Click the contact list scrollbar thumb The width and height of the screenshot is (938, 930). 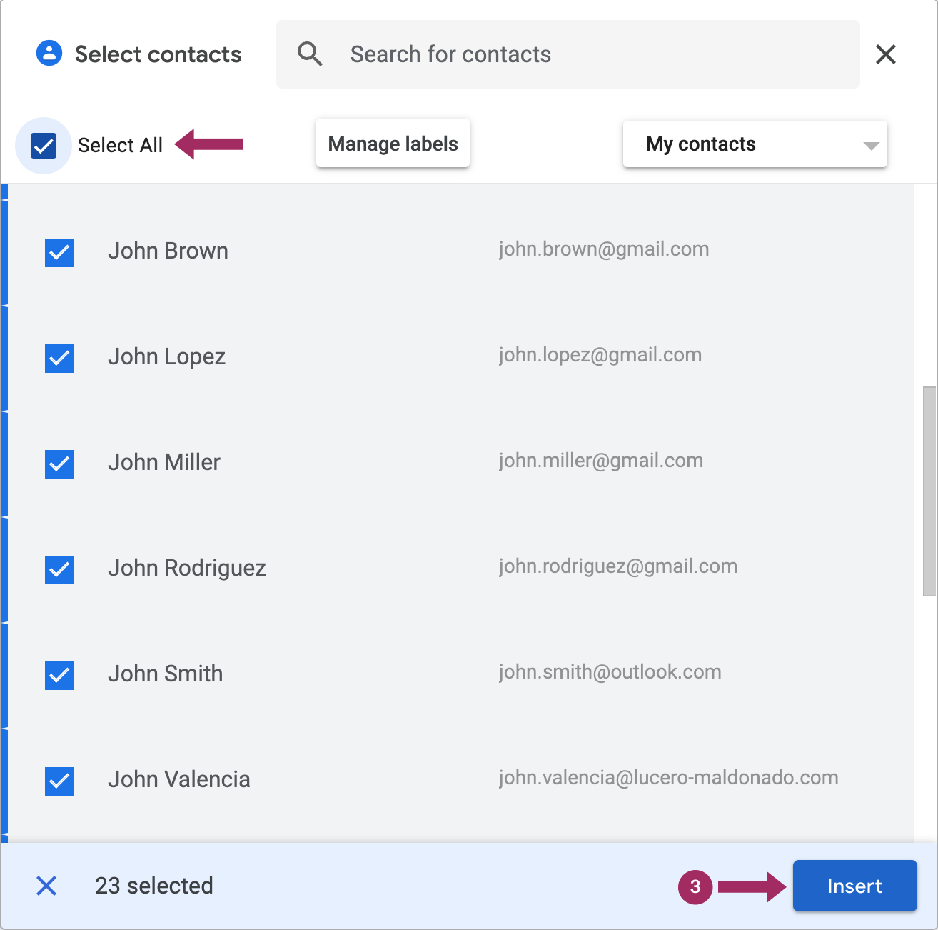pyautogui.click(x=929, y=491)
